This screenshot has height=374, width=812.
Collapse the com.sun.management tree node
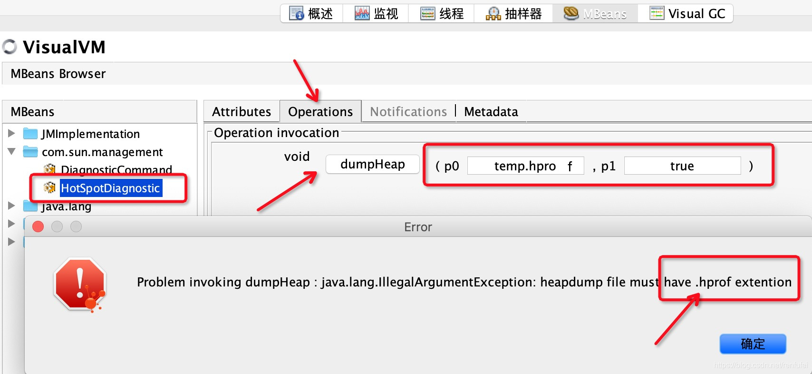[x=12, y=152]
